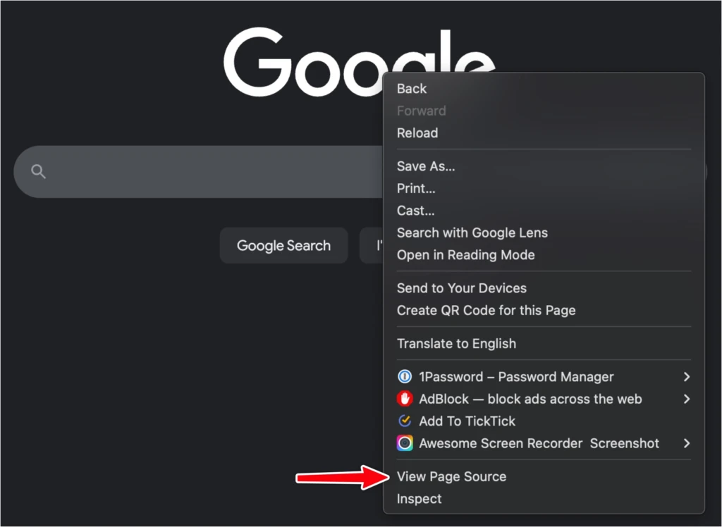Create a QR Code for this page

click(487, 310)
